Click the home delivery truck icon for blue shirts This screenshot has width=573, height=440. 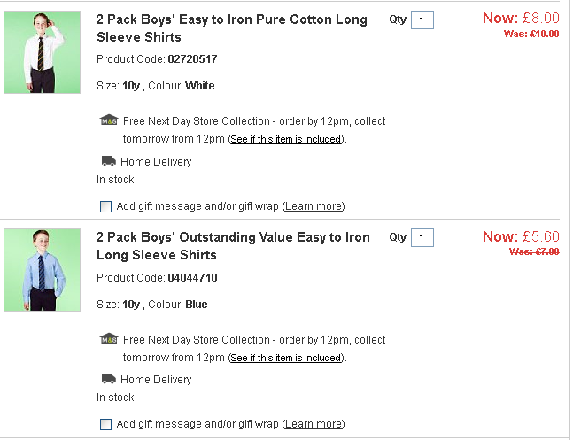tap(108, 379)
